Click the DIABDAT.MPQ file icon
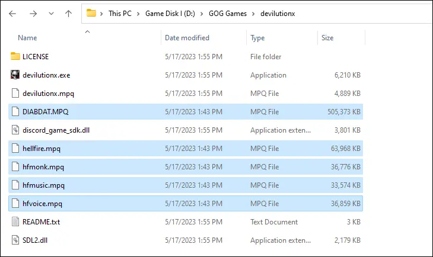This screenshot has height=257, width=433. [x=15, y=111]
